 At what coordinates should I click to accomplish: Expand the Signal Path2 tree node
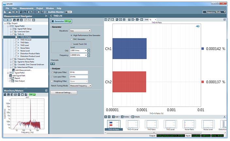click(8, 73)
